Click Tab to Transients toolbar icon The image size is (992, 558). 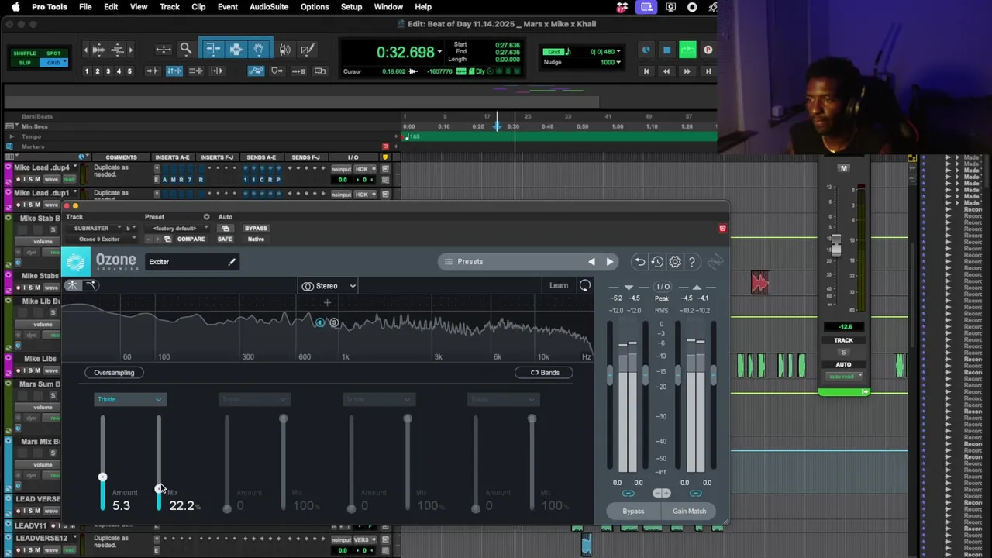click(x=153, y=71)
